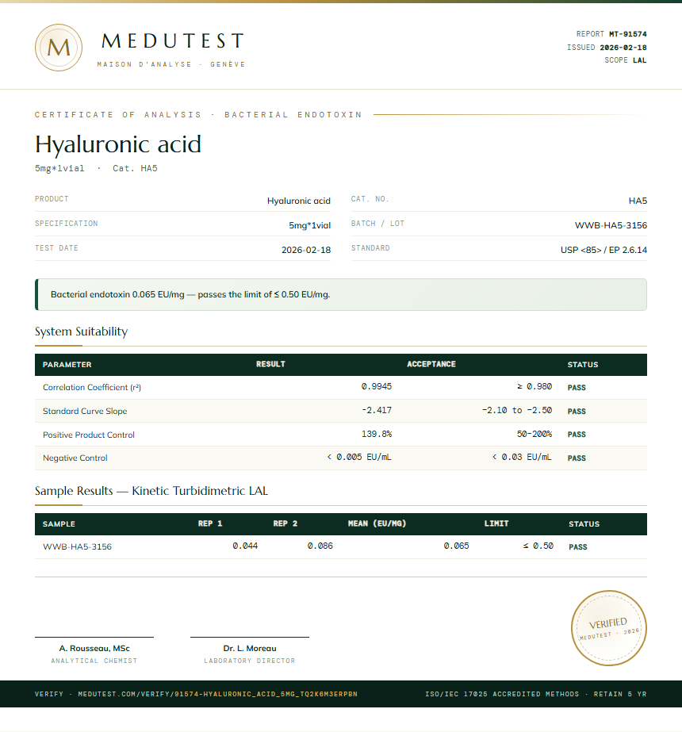Click the CAT. NO. value HA5

pos(638,201)
